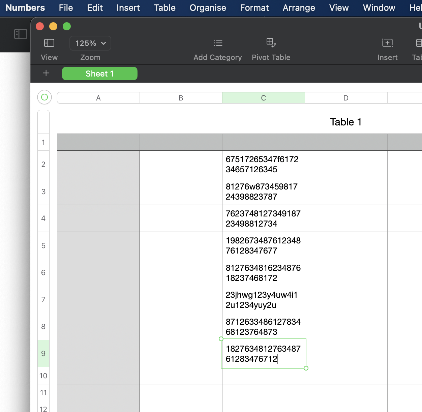
Task: Click the green full-screen window button
Action: pos(67,26)
